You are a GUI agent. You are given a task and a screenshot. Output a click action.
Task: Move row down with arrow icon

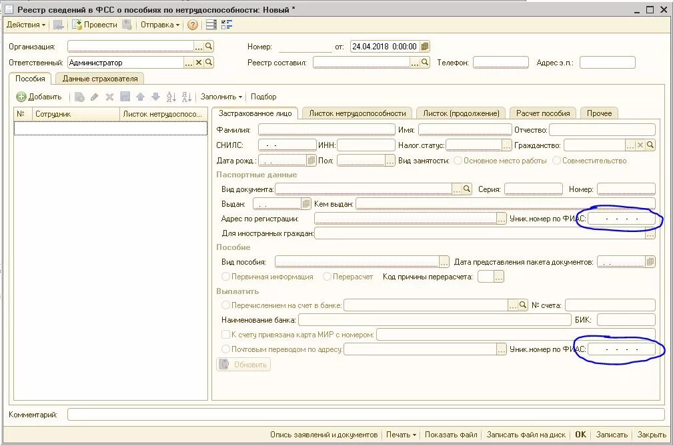pos(155,97)
